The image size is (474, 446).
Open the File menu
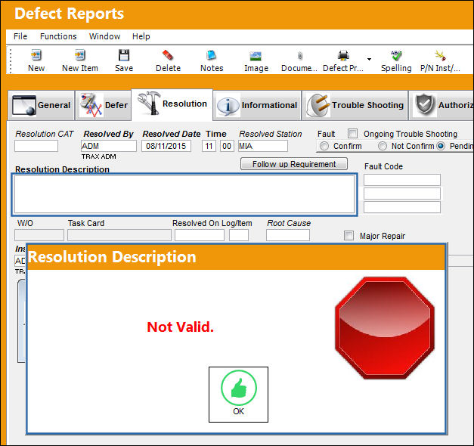(20, 36)
